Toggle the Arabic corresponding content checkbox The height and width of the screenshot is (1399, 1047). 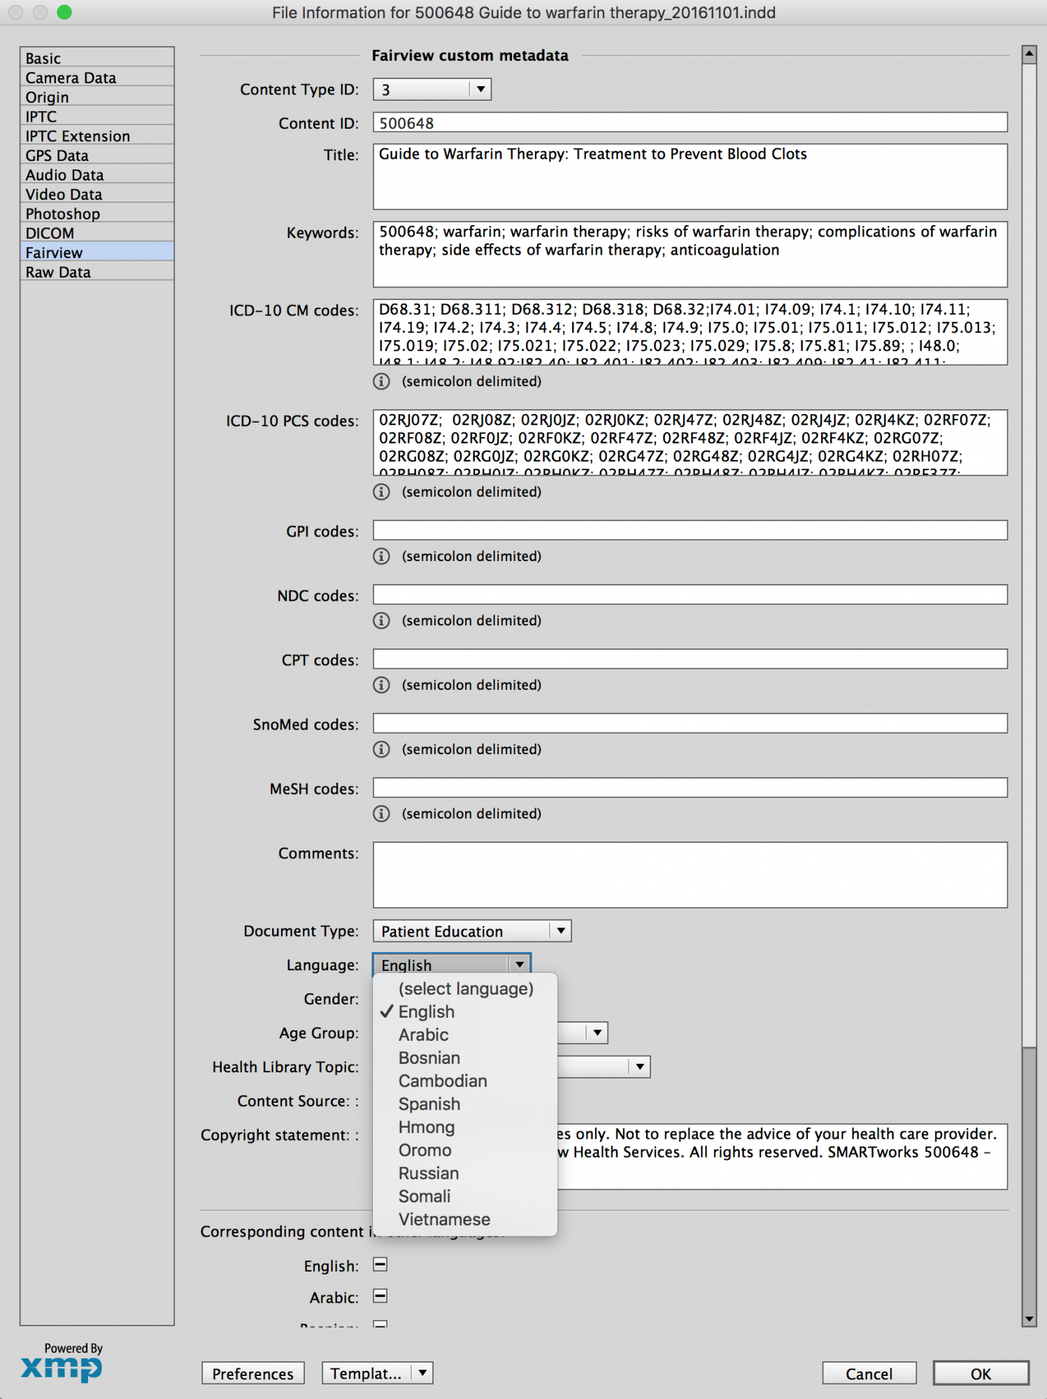(380, 1296)
